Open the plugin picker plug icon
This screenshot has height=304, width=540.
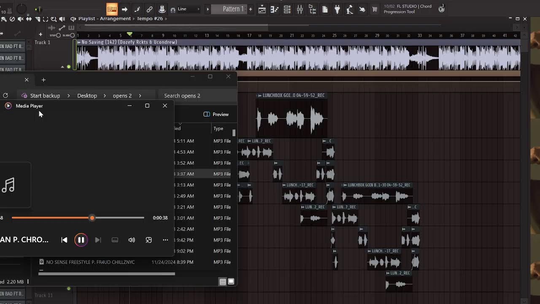[x=337, y=9]
